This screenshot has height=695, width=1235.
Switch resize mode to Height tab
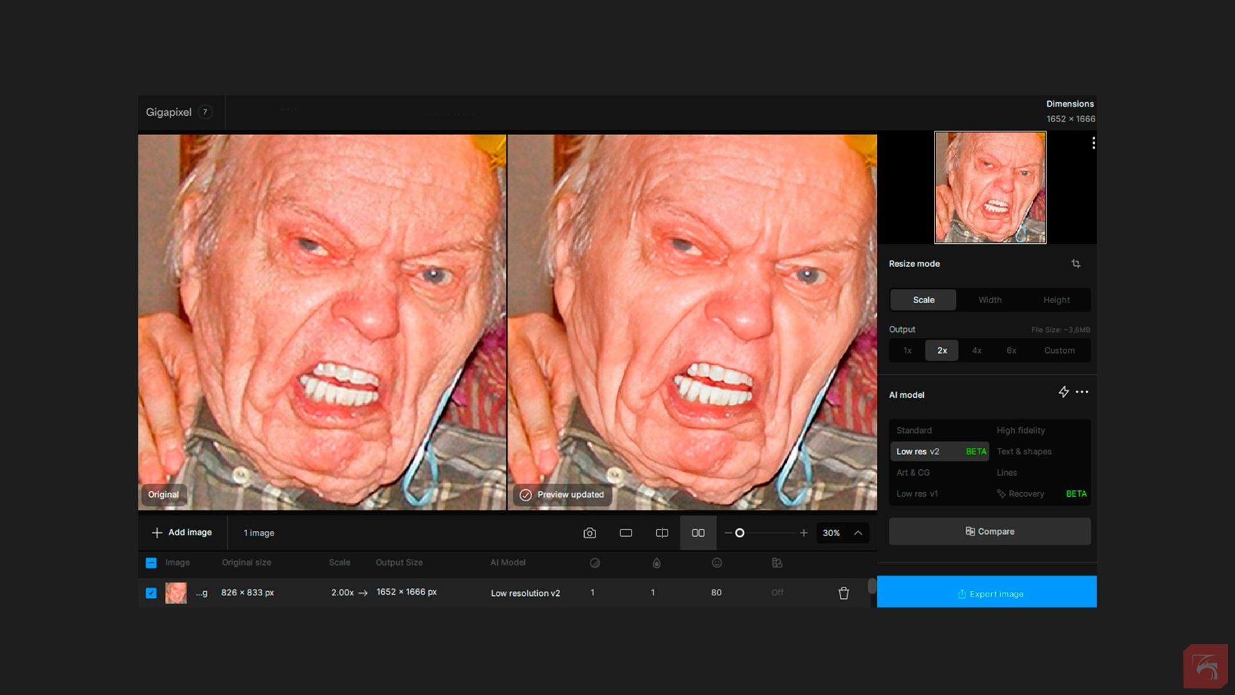1056,300
